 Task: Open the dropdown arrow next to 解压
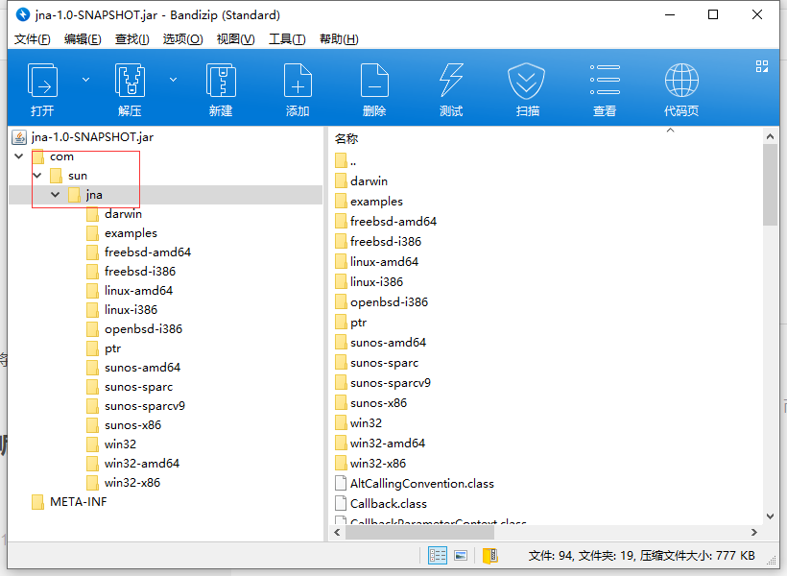point(173,80)
